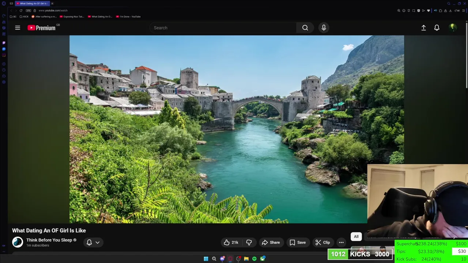Screen dimensions: 468x263
Task: Open the browser extensions cube icon
Action: [441, 11]
